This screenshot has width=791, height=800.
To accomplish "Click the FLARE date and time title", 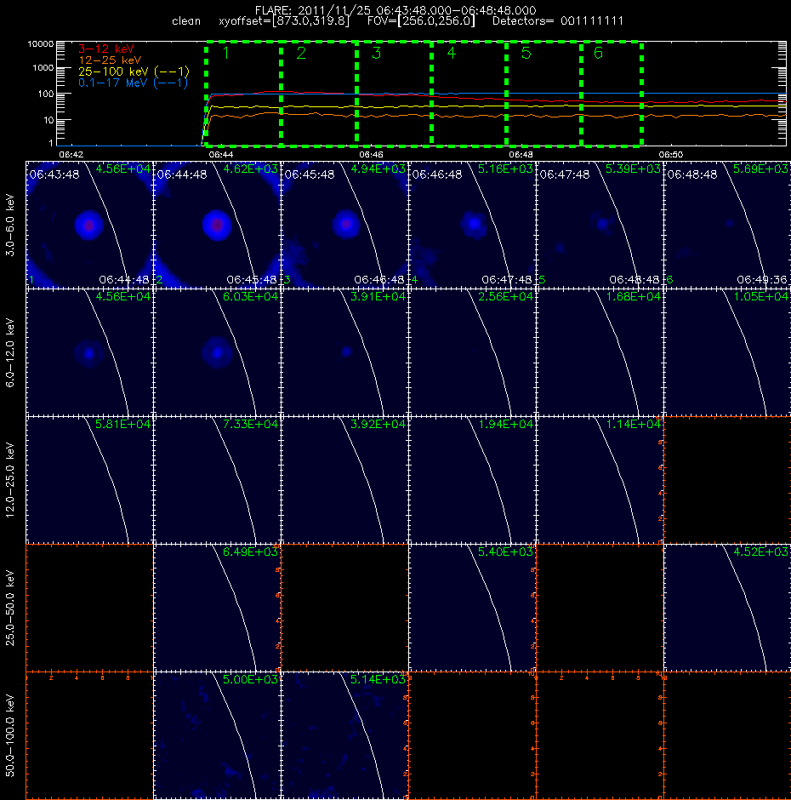I will tap(395, 10).
